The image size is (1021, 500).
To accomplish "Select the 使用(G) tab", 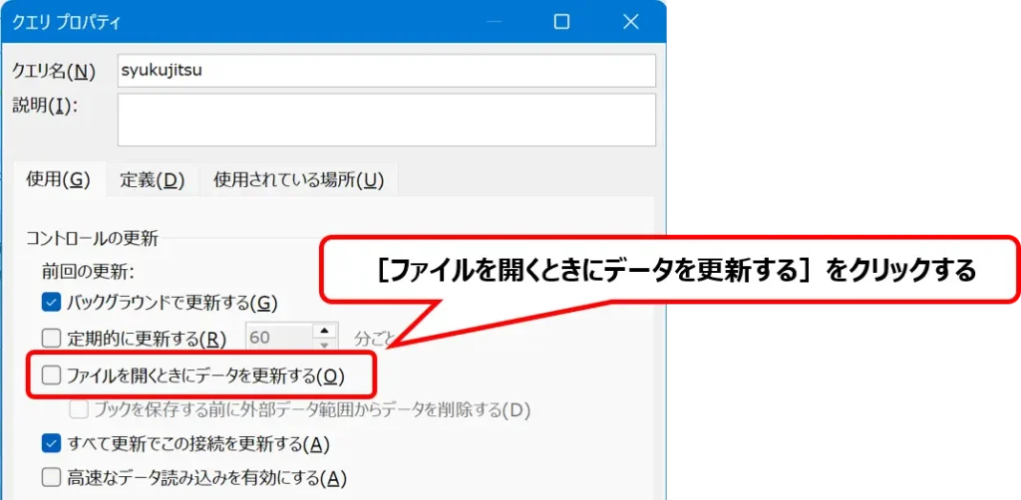I will tap(58, 180).
